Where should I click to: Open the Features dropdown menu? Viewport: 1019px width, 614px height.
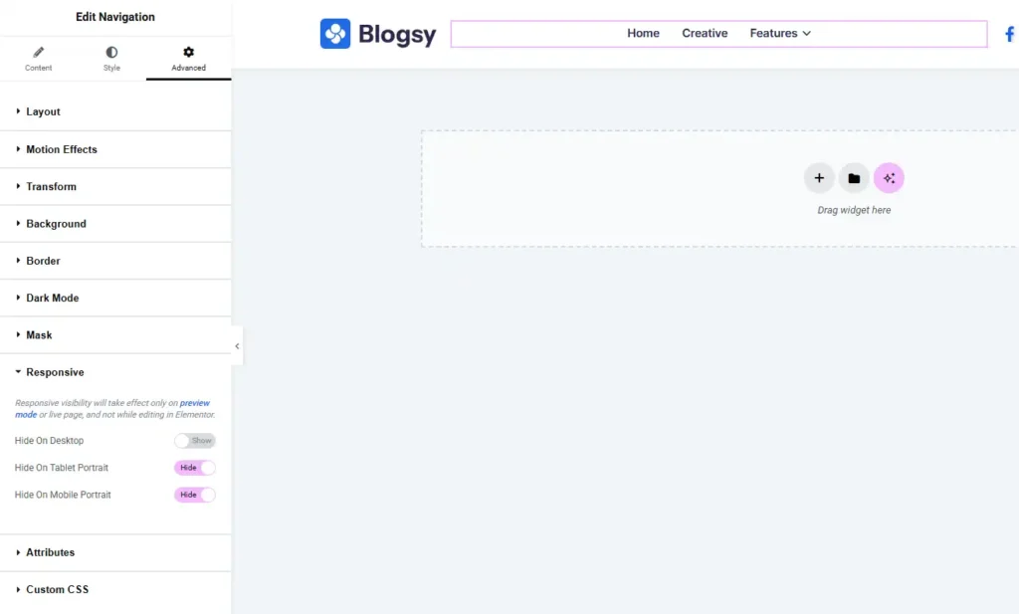click(780, 34)
